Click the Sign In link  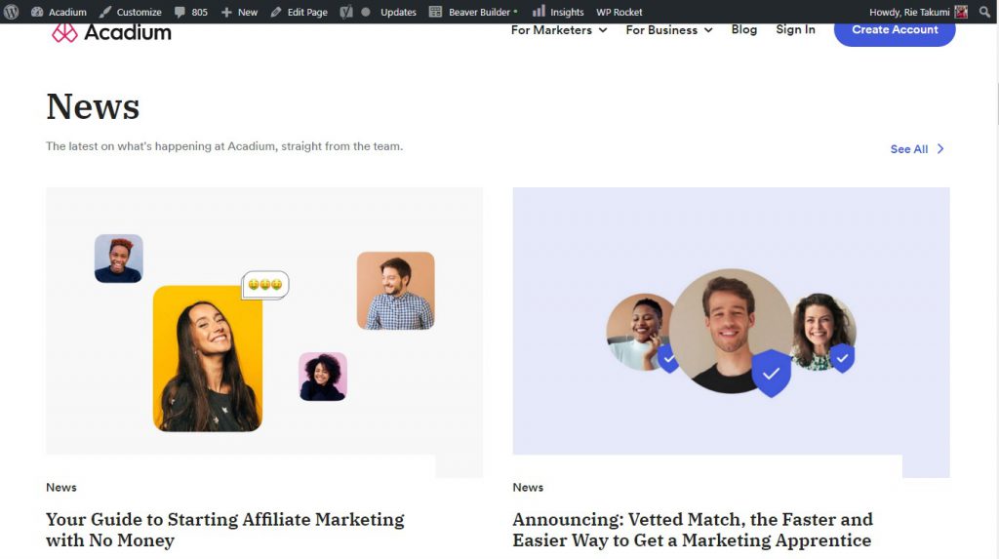(x=795, y=29)
